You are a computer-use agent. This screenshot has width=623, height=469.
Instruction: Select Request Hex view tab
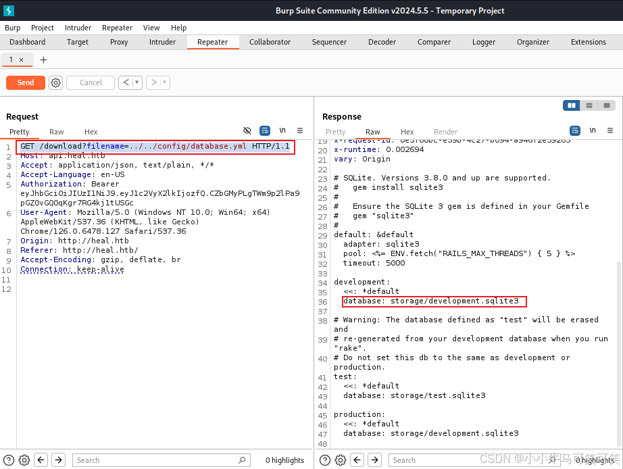[91, 132]
